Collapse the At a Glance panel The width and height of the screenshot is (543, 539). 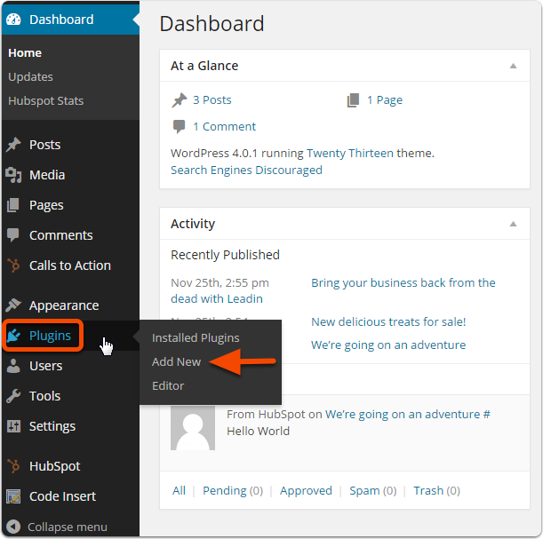coord(513,66)
